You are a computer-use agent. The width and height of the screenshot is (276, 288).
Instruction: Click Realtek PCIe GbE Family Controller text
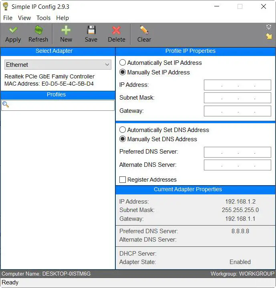click(x=49, y=76)
